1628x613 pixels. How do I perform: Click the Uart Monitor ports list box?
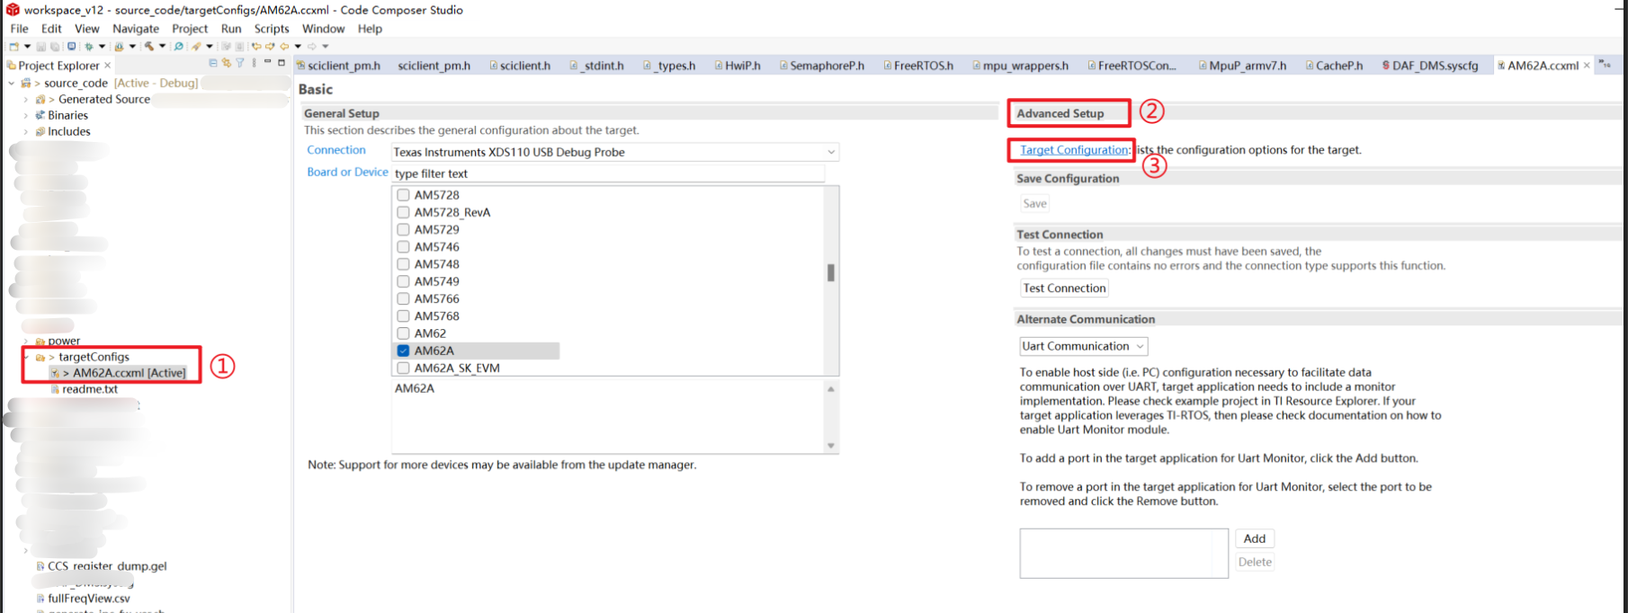1123,553
